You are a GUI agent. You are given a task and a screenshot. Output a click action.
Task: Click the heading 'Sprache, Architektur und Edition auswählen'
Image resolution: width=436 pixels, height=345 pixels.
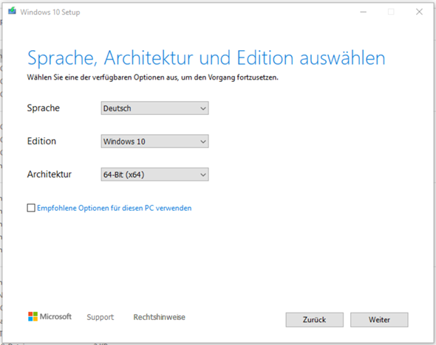206,58
